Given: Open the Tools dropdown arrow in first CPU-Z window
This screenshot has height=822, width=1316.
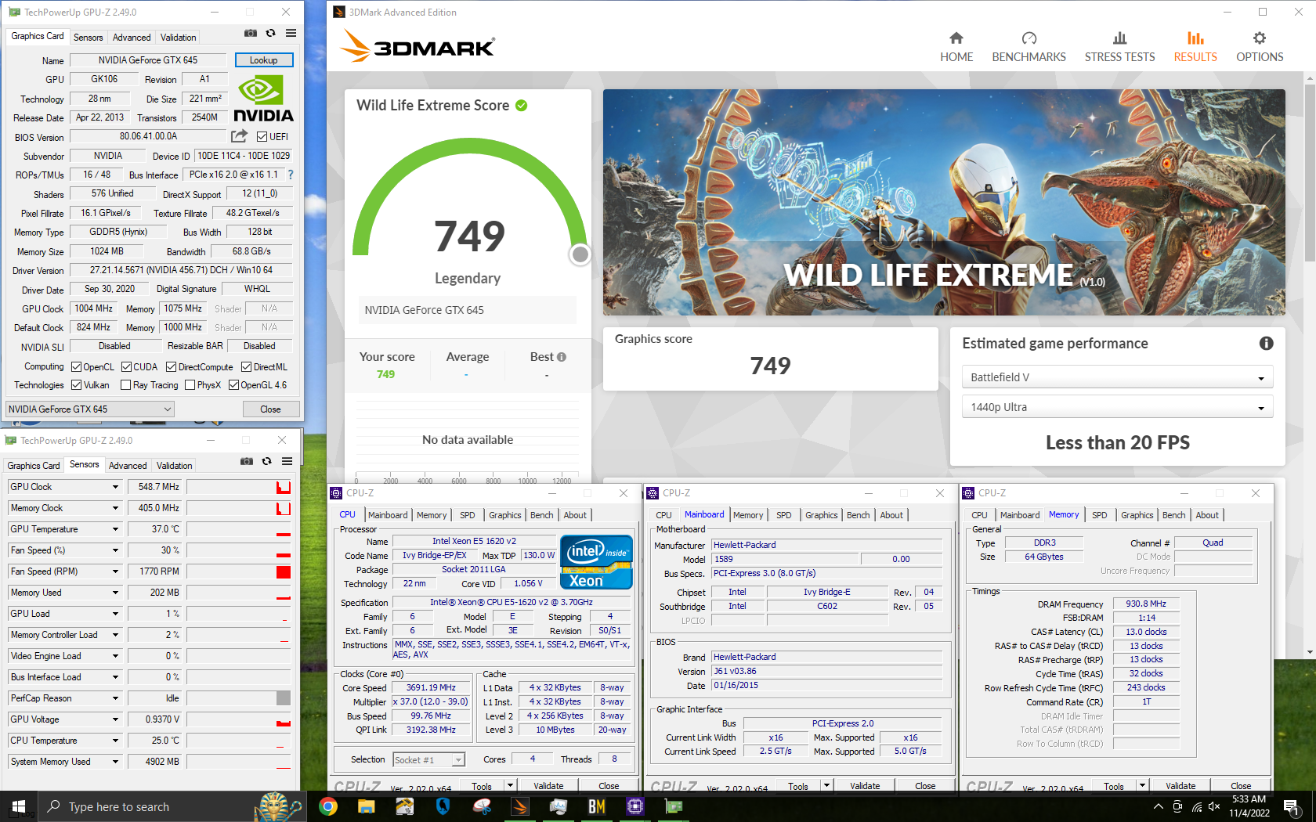Looking at the screenshot, I should pyautogui.click(x=510, y=785).
